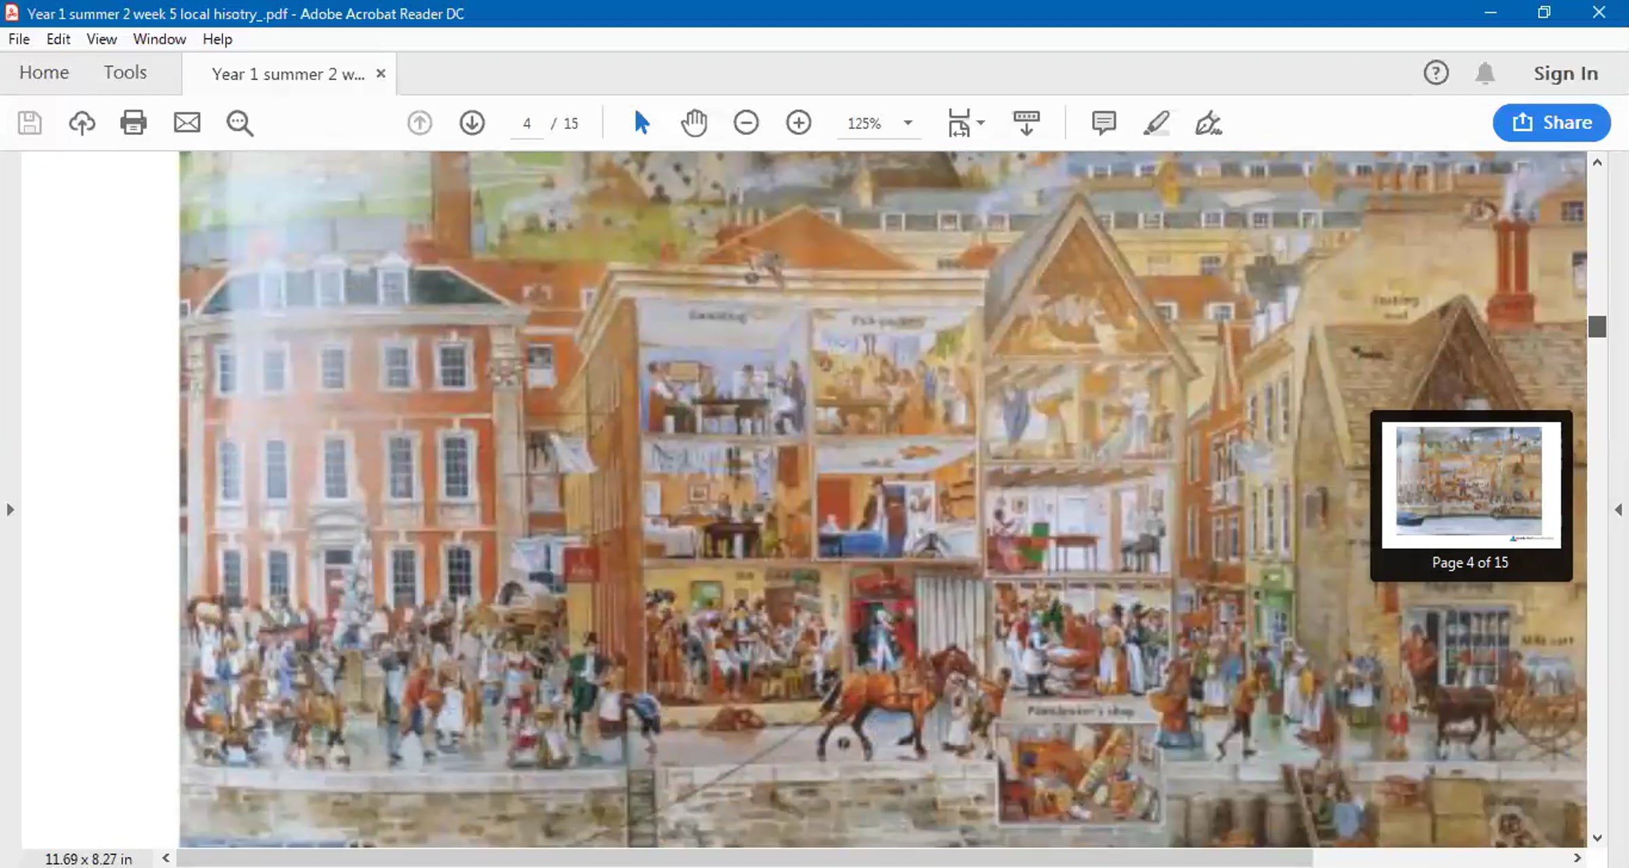Expand the left navigation pane
This screenshot has width=1629, height=868.
pos(10,509)
